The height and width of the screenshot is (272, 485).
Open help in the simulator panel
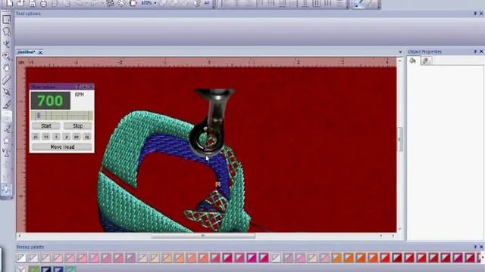tap(79, 87)
